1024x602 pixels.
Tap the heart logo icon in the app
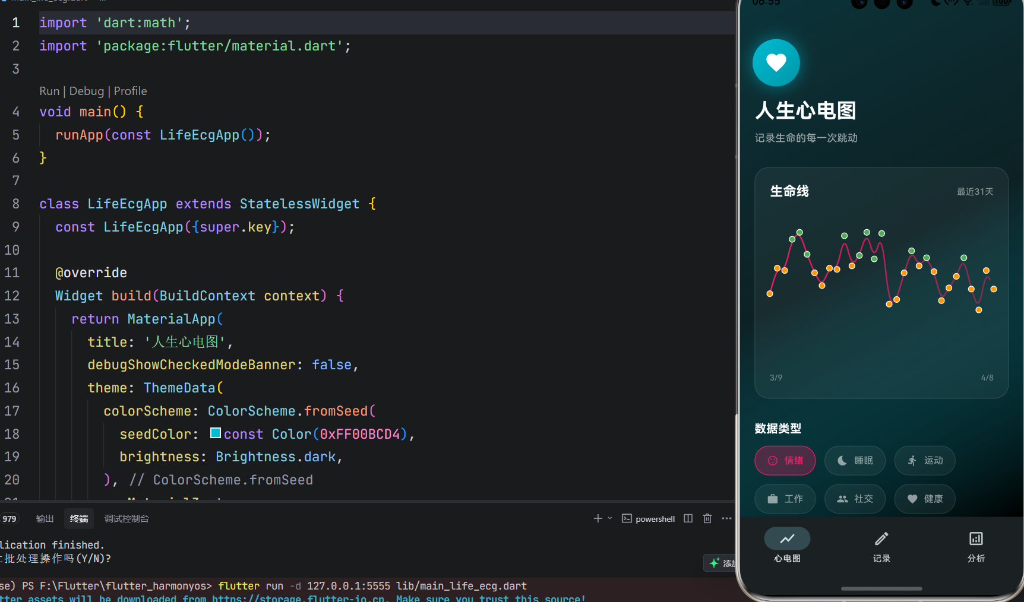tap(776, 62)
